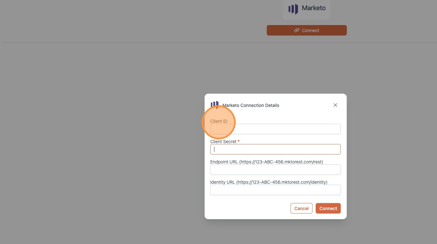This screenshot has height=244, width=437.
Task: Focus the Identity URL input field
Action: pos(275,190)
